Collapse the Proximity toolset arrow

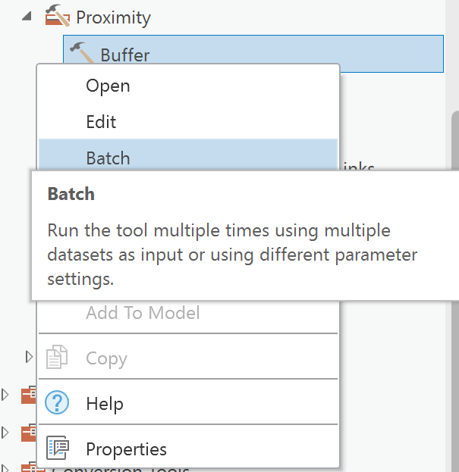click(x=27, y=16)
